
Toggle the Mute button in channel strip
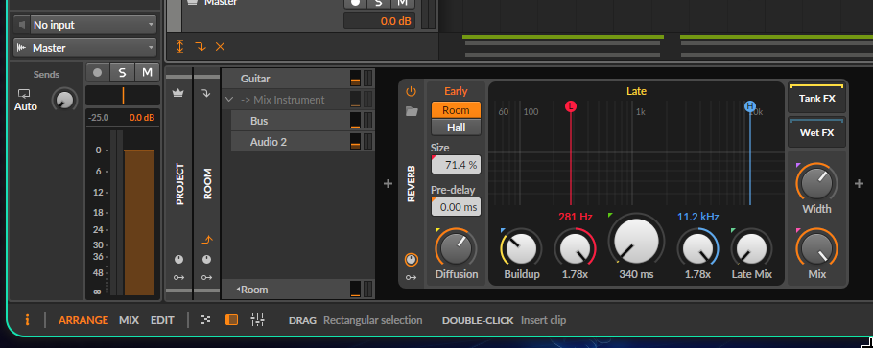pyautogui.click(x=147, y=73)
